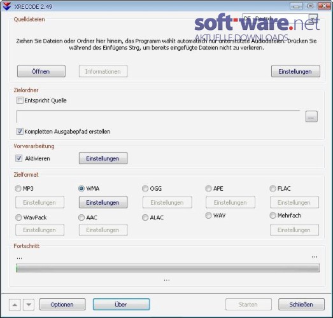Pick the Mehrfach format option
This screenshot has width=333, height=318.
click(273, 216)
